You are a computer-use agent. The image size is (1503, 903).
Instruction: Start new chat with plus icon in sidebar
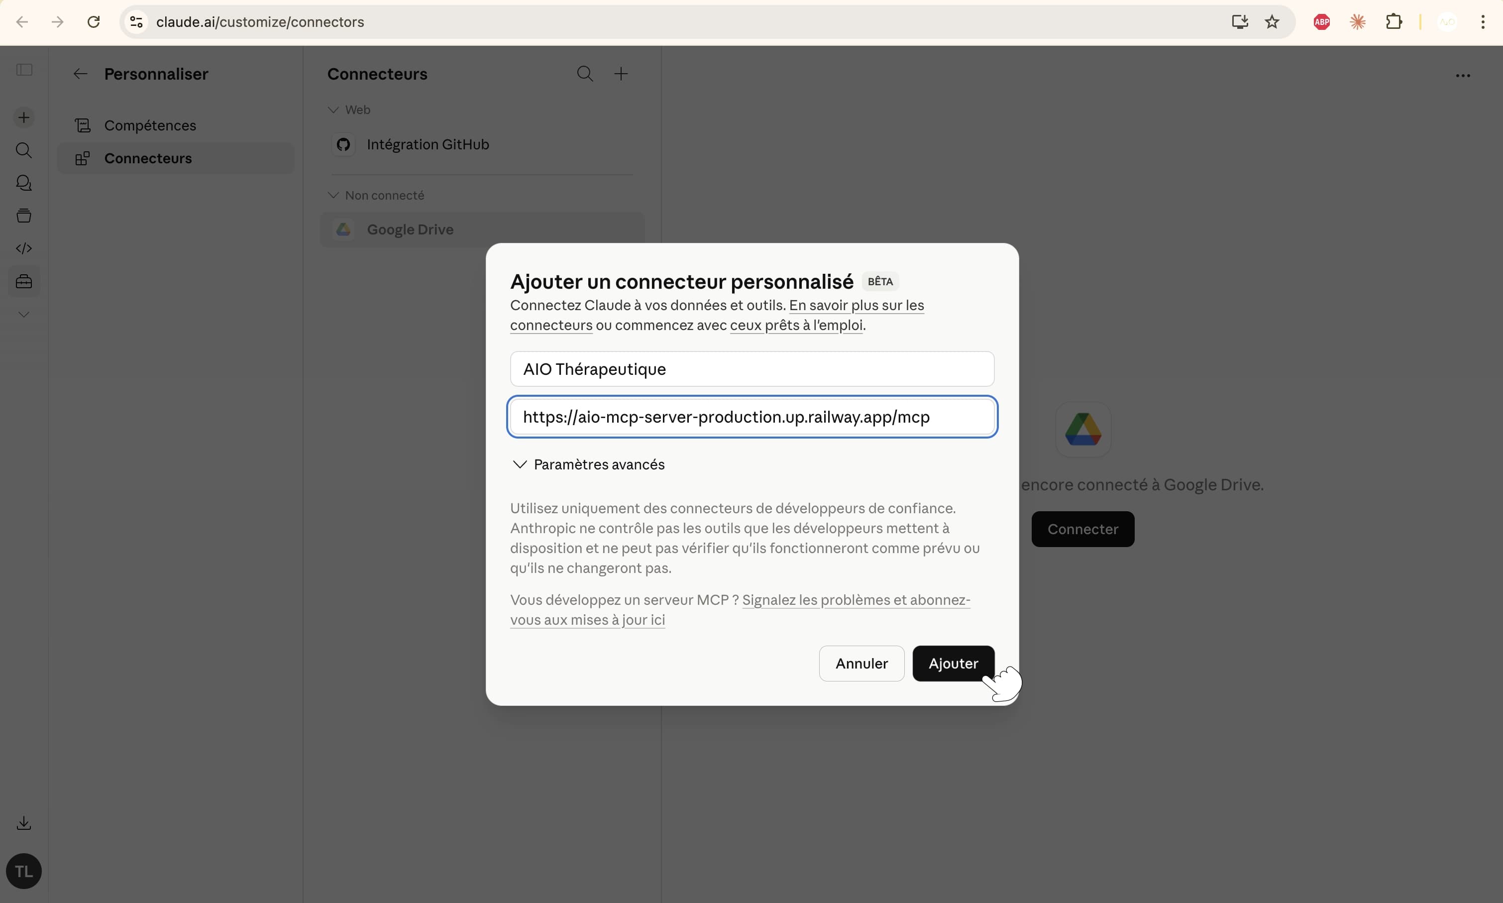coord(24,117)
